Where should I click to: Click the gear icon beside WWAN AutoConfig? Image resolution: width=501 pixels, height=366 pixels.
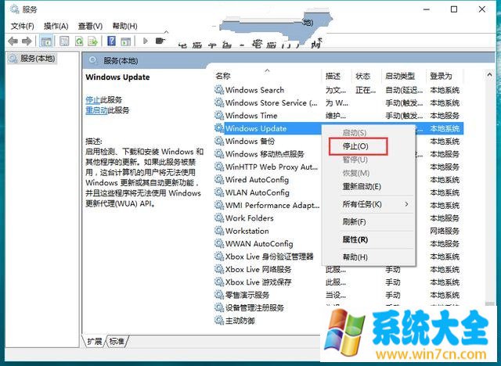tap(219, 243)
